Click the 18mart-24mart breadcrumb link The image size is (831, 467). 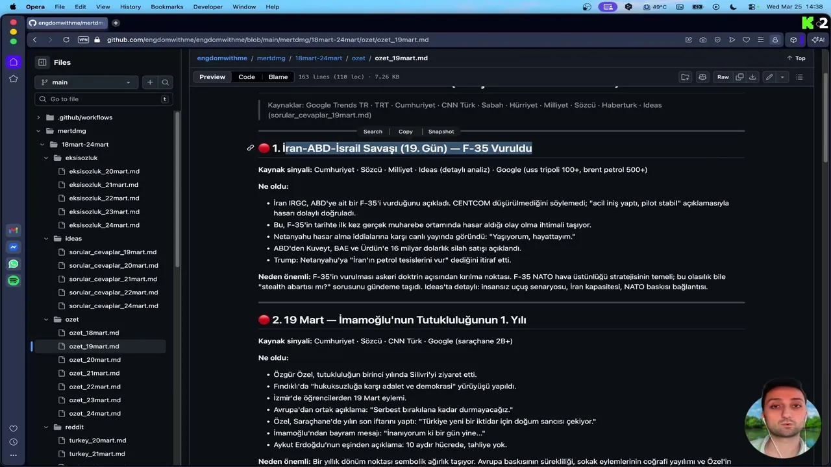coord(318,58)
